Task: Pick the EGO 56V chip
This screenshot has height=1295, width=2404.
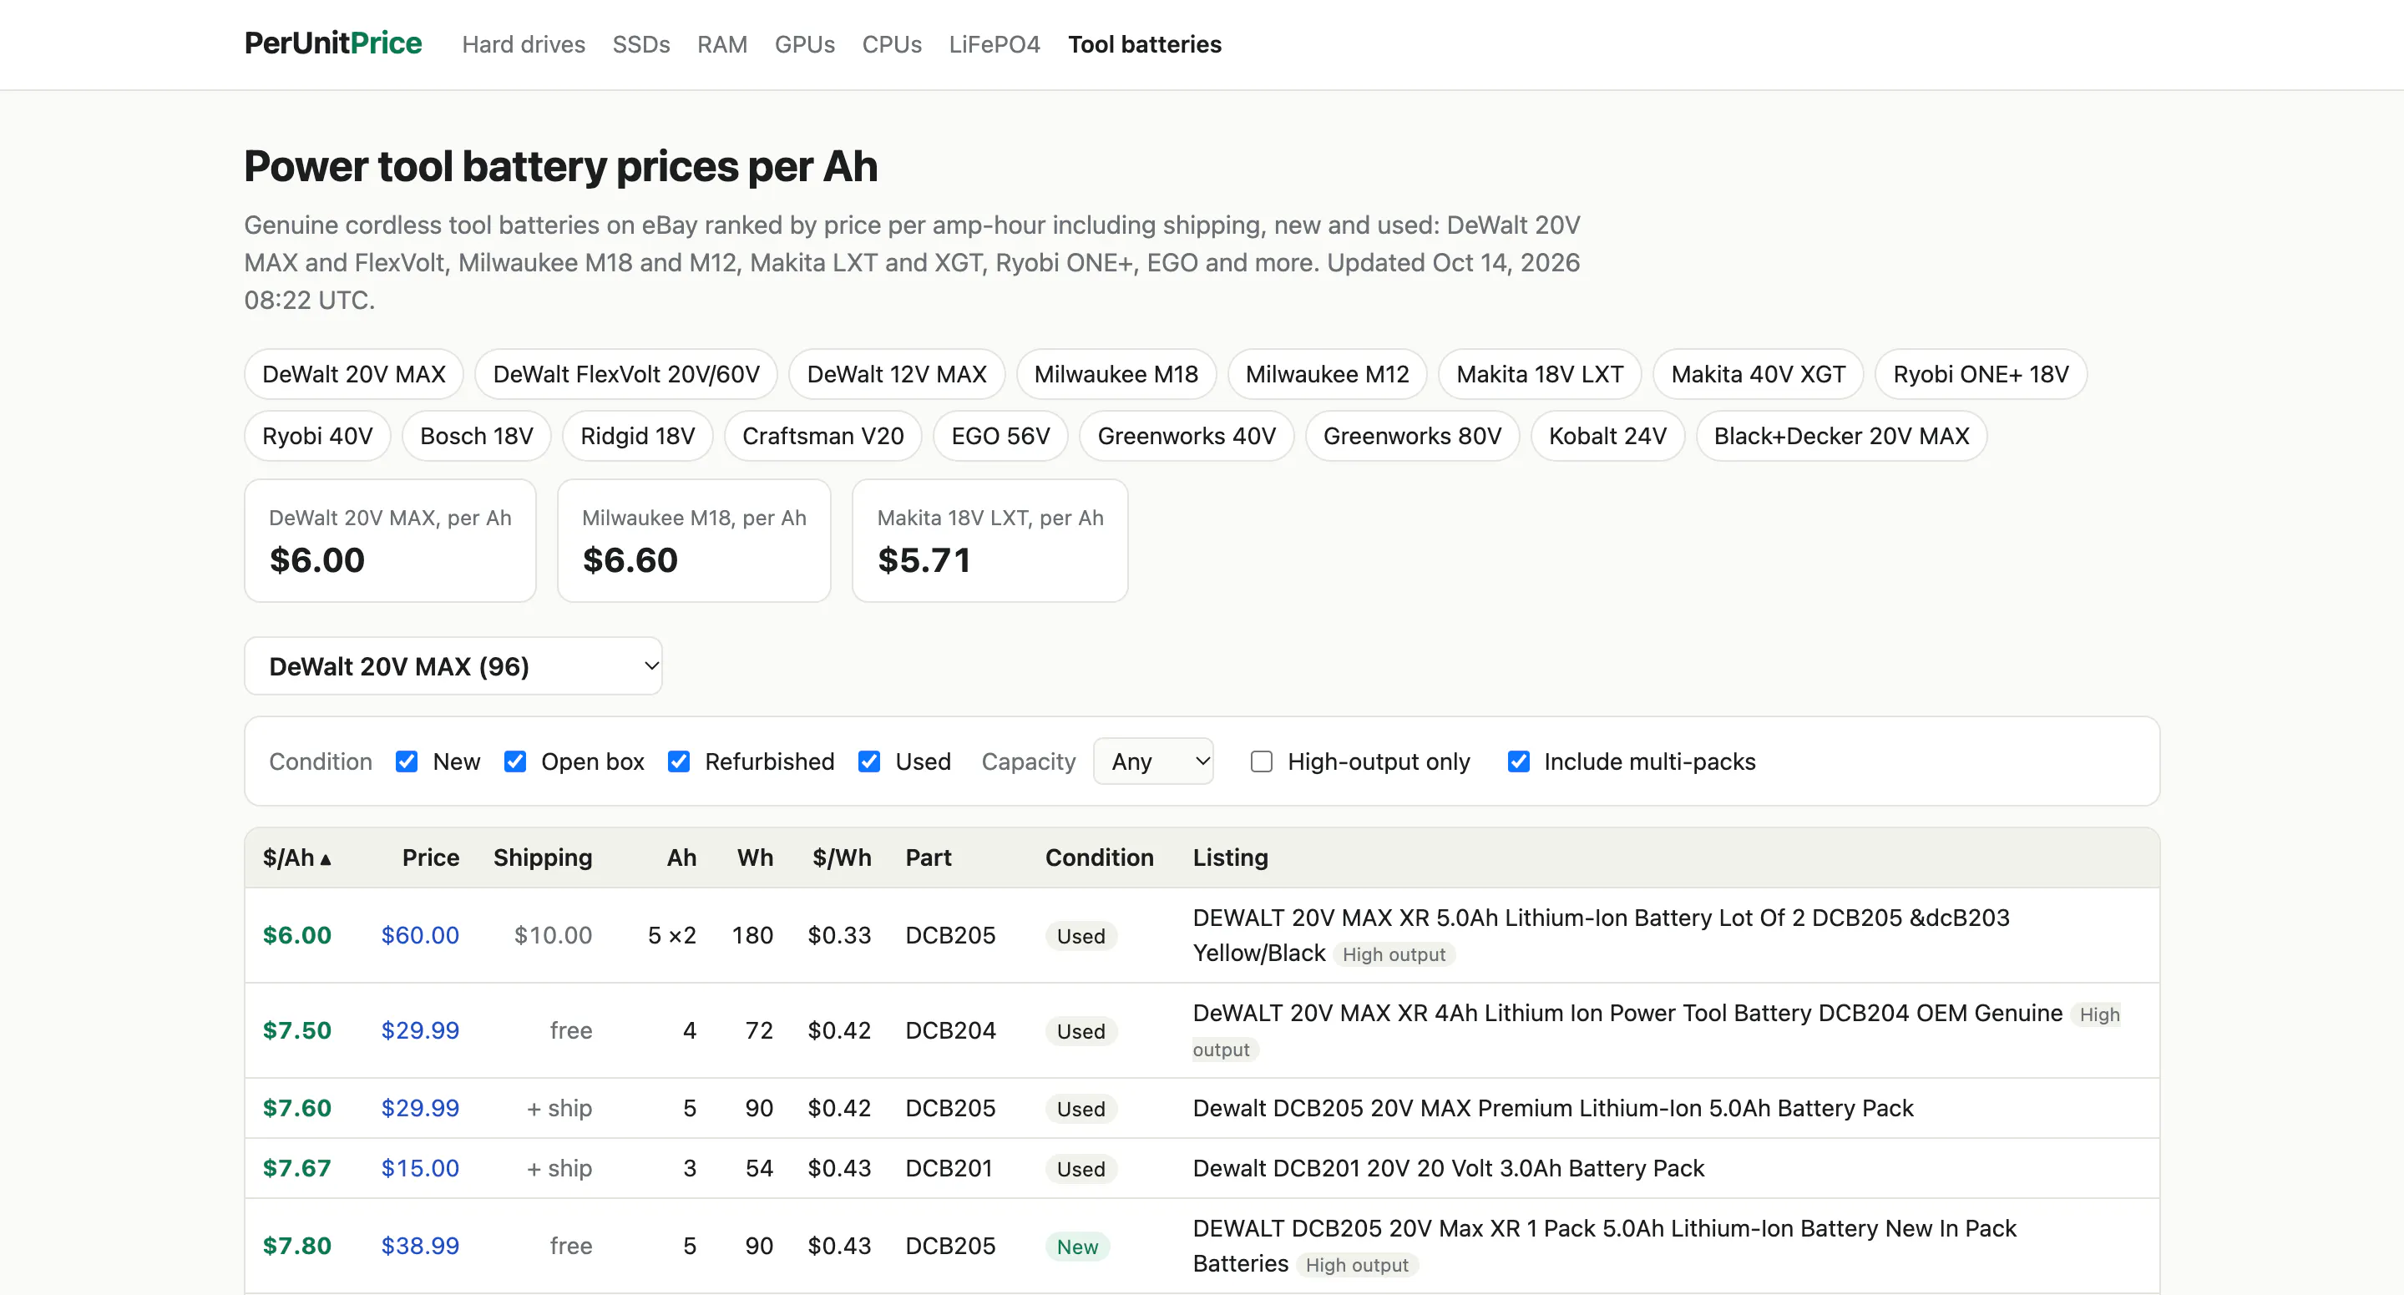Action: [x=1000, y=436]
